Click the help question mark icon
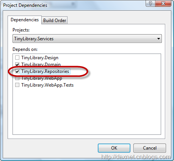The image size is (174, 161). tap(150, 3)
